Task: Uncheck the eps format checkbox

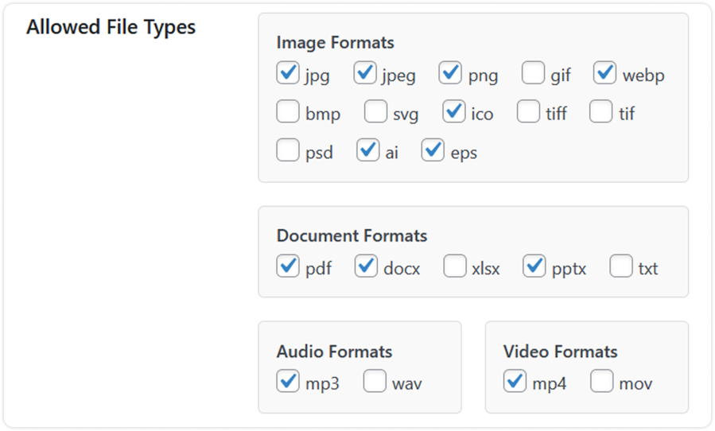Action: (x=433, y=150)
